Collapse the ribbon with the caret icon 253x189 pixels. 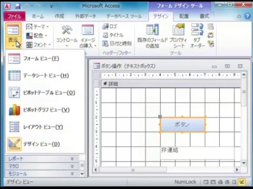[x=239, y=16]
